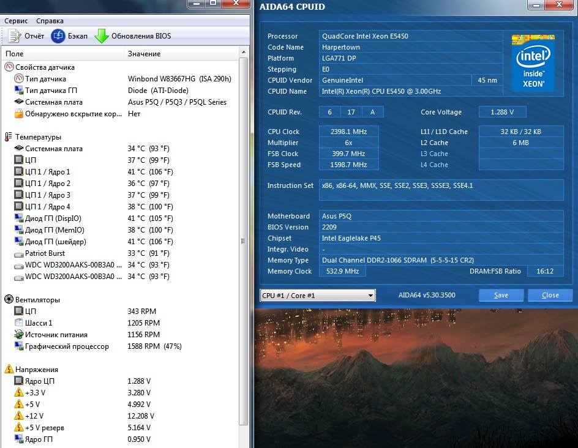Click the 399.7 MHz FSB Clock field

(x=349, y=154)
